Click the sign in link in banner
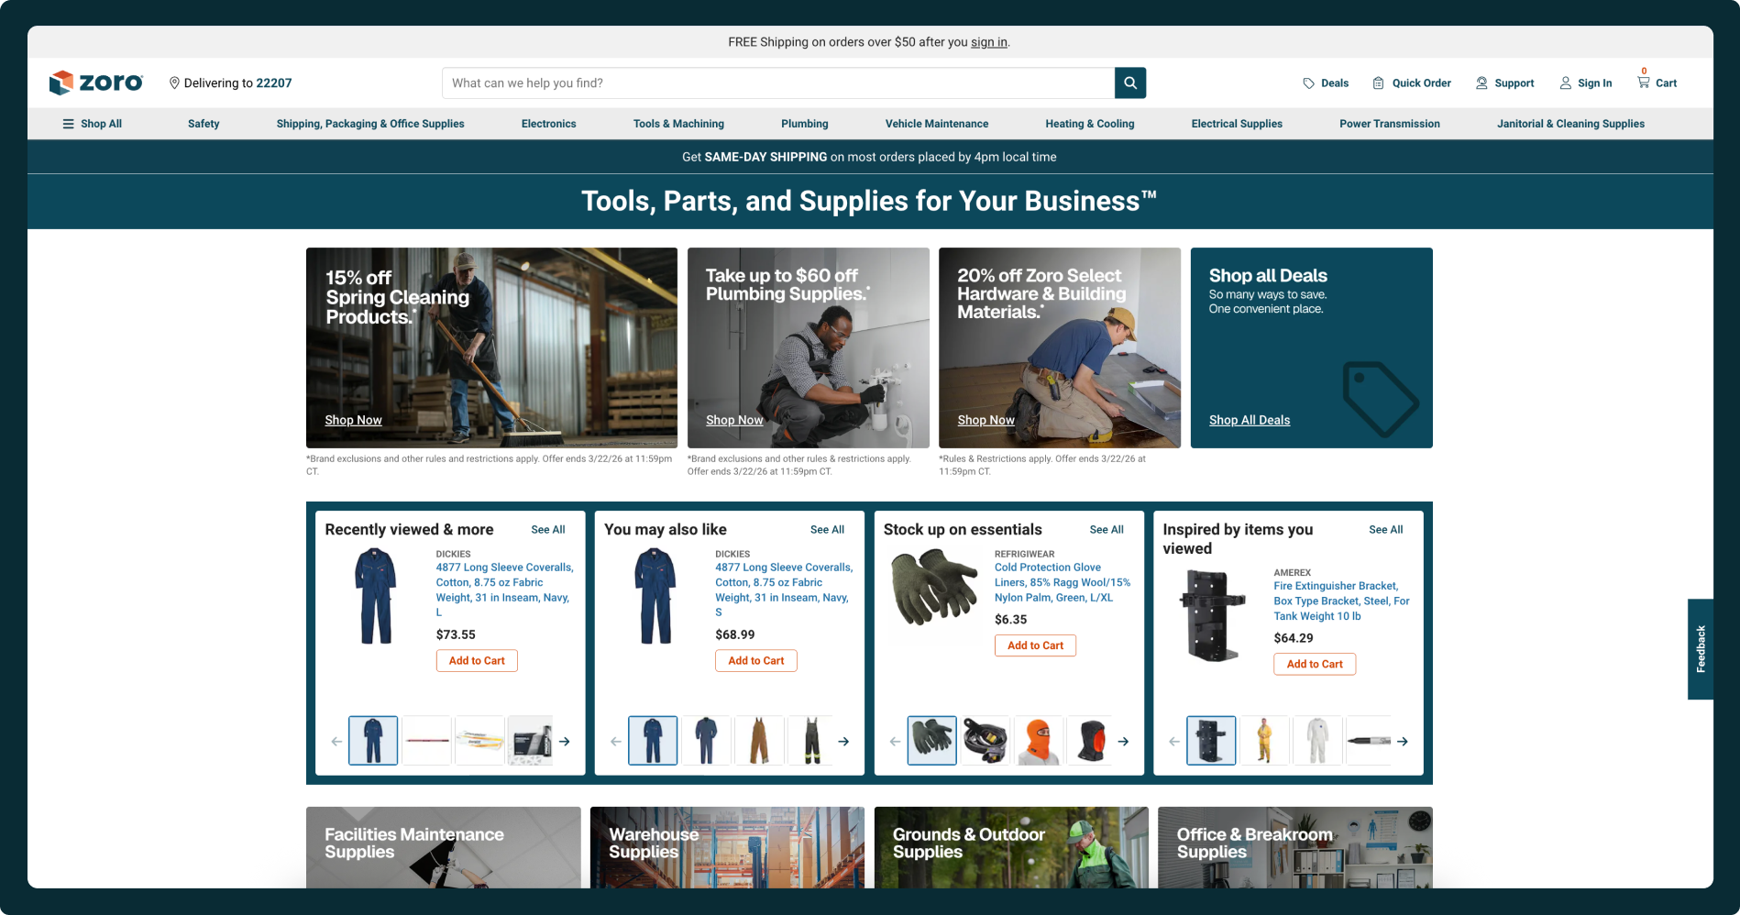1740x915 pixels. coord(988,42)
